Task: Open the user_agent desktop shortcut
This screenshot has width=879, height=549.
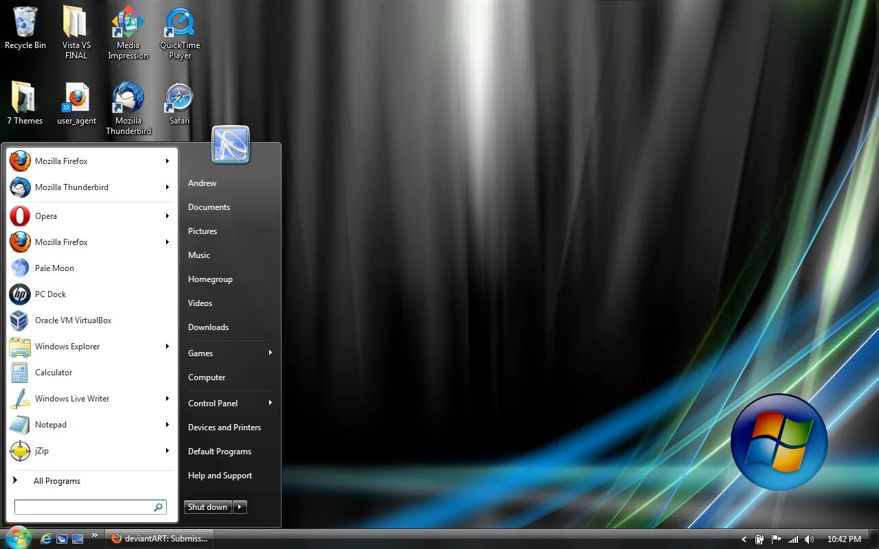Action: pyautogui.click(x=76, y=104)
